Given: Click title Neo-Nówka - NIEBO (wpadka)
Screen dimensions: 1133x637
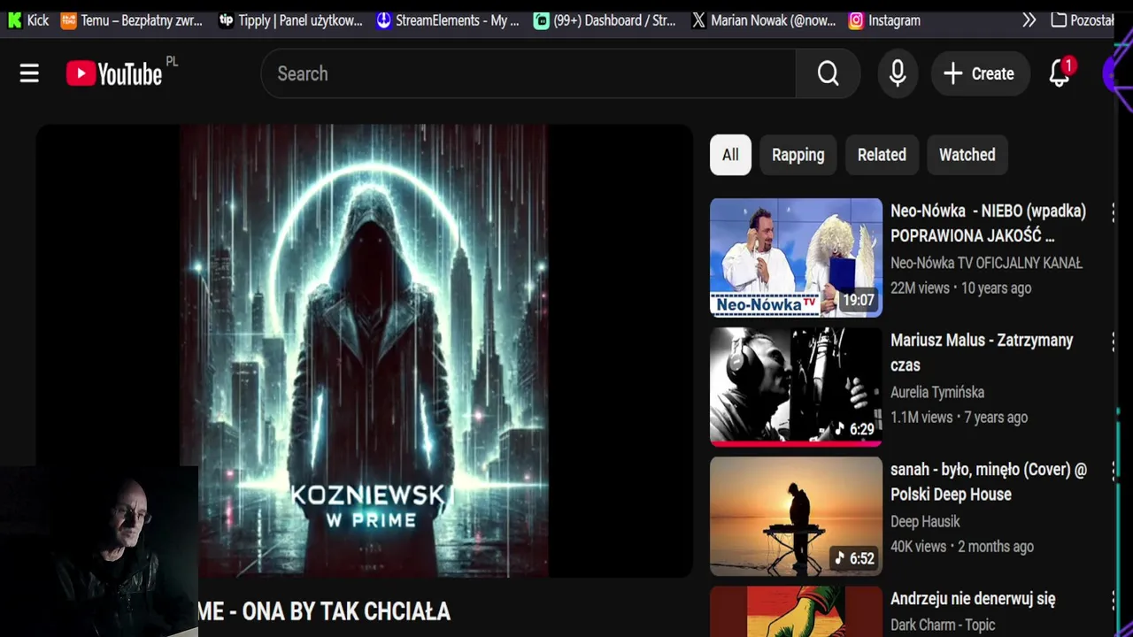Looking at the screenshot, I should [988, 224].
